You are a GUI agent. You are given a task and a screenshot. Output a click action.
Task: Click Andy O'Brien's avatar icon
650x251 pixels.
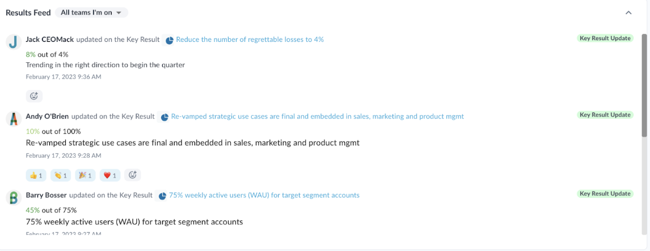(x=14, y=119)
